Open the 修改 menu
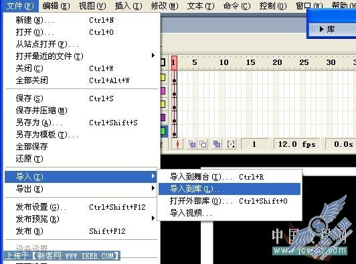The image size is (356, 264). point(165,5)
